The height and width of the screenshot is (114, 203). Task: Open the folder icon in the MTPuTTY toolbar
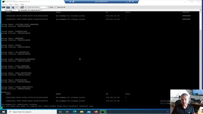tap(8, 7)
